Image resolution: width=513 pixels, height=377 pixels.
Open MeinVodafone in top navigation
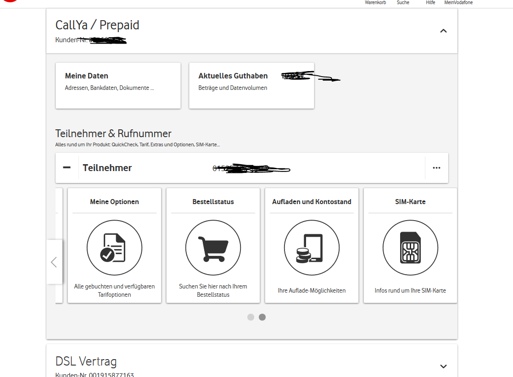(x=458, y=3)
